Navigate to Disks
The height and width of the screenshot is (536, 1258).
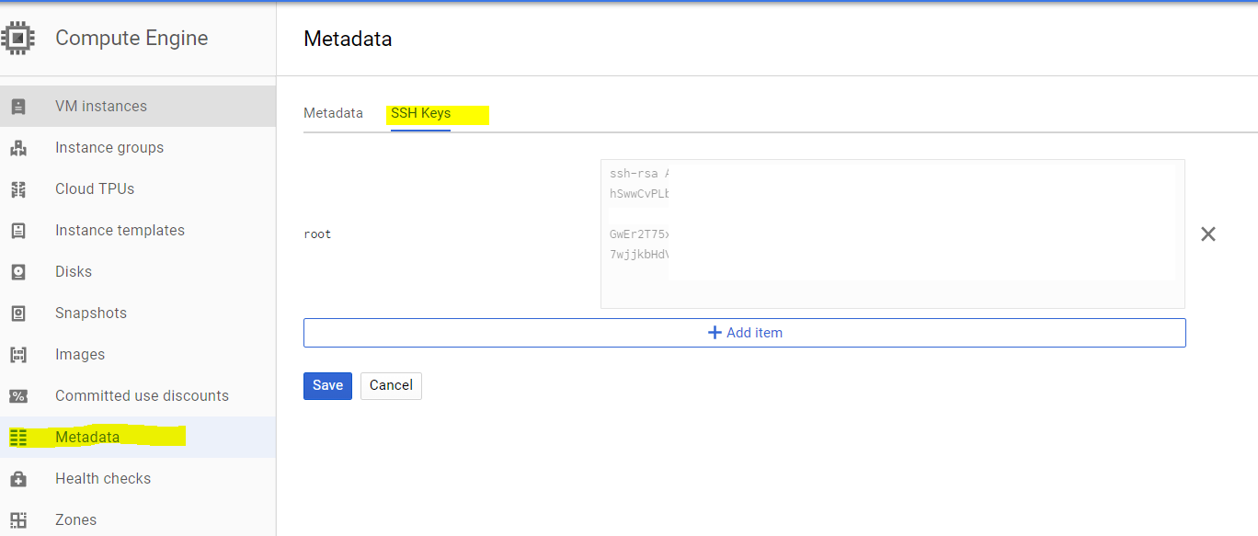(138, 271)
